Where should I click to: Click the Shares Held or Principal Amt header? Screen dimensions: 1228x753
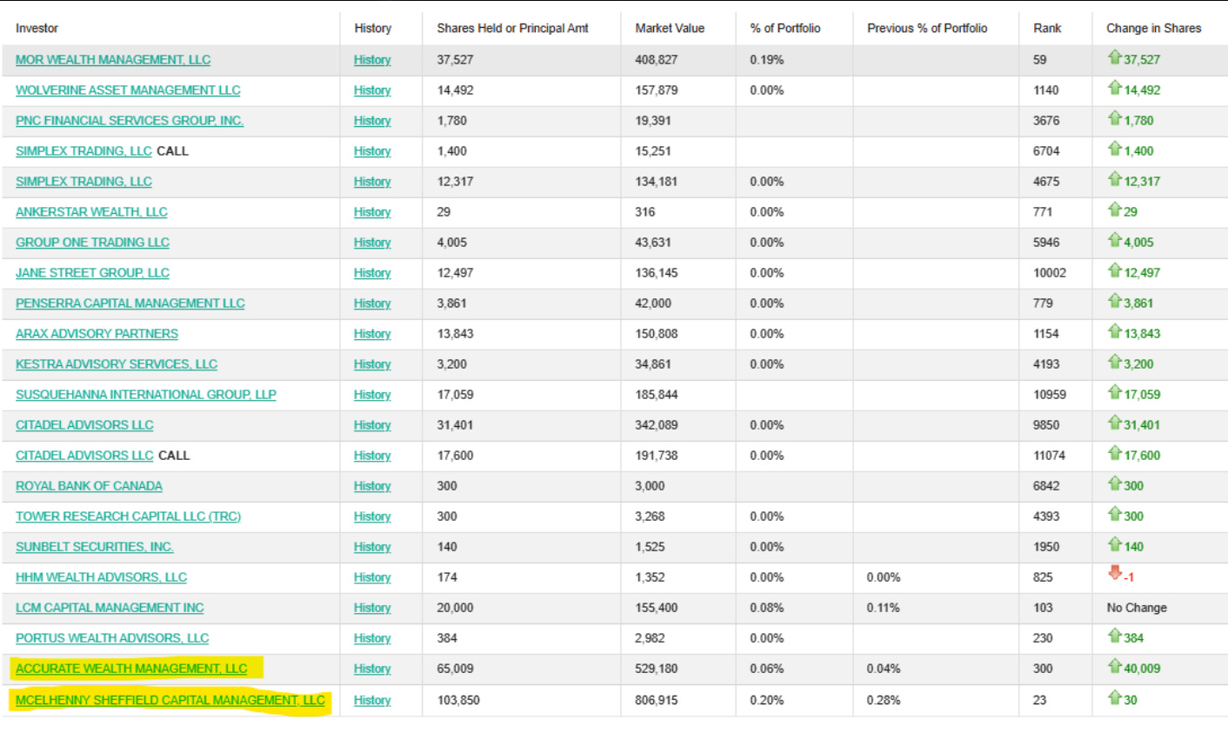coord(512,28)
